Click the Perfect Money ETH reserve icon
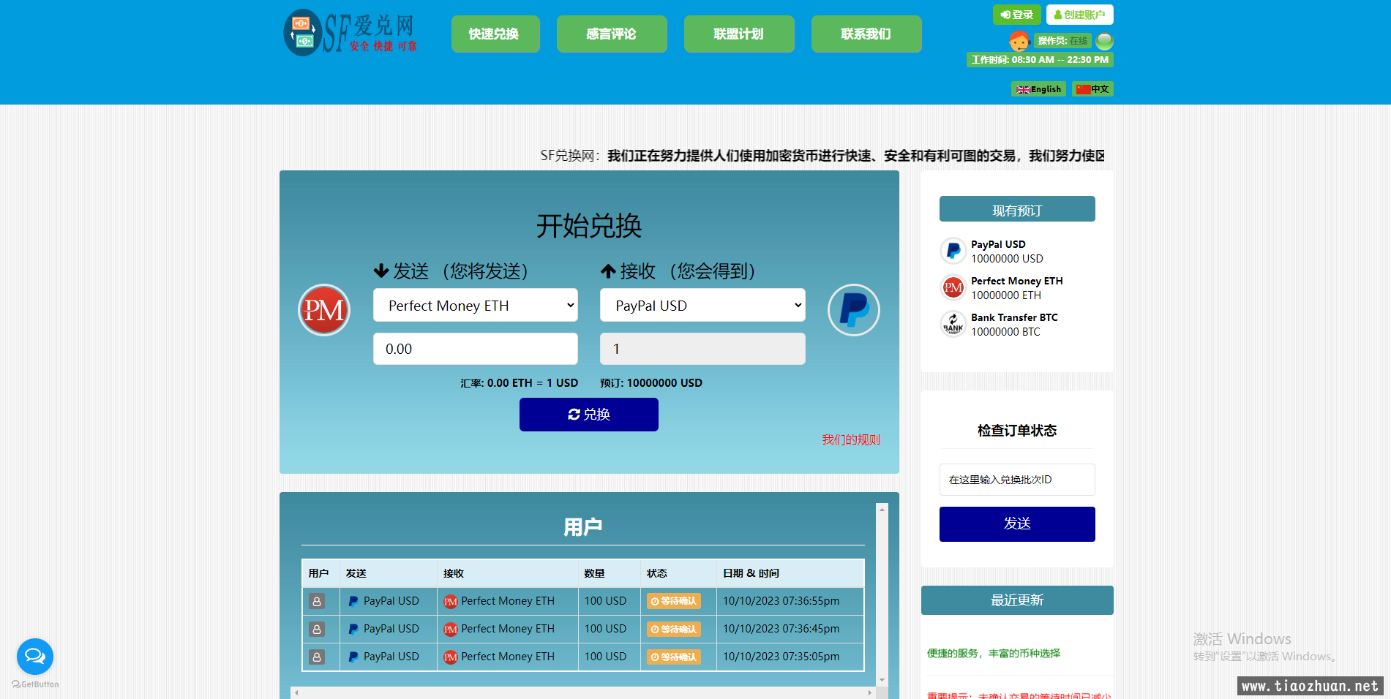The image size is (1391, 699). (953, 287)
